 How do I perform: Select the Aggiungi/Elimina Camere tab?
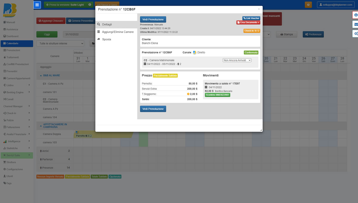pyautogui.click(x=118, y=32)
